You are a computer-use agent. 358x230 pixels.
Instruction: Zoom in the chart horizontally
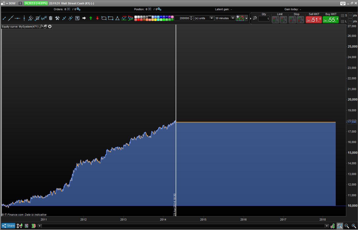(354, 226)
